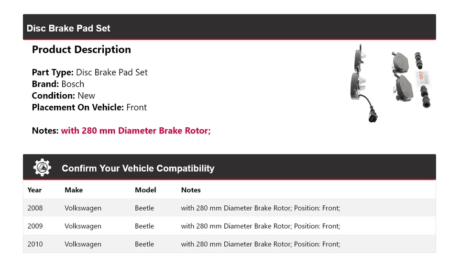Click the red 280 mm Diameter Brake Rotor note
Viewport: 459px width, 267px height.
136,131
